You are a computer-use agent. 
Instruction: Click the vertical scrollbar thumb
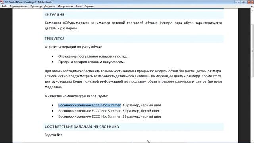click(x=252, y=51)
